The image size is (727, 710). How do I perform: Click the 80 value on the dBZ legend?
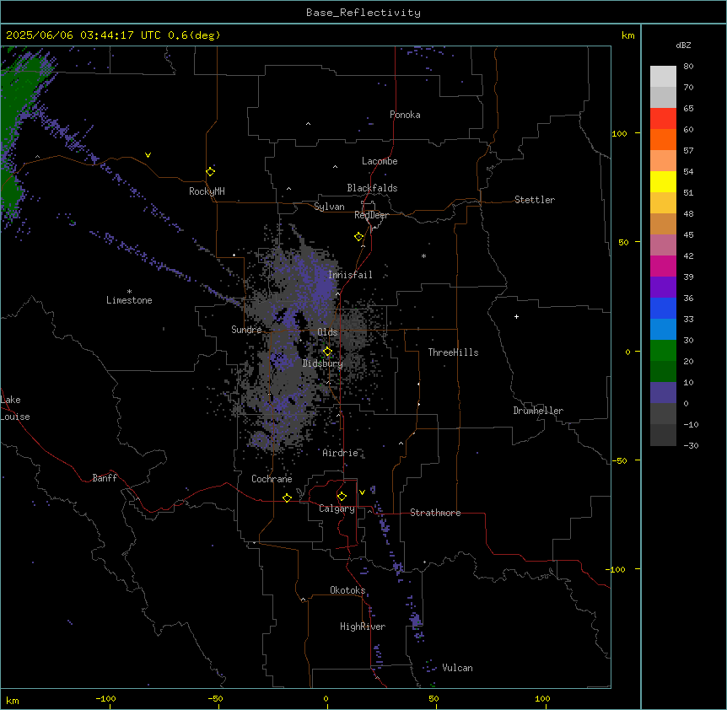pyautogui.click(x=688, y=67)
